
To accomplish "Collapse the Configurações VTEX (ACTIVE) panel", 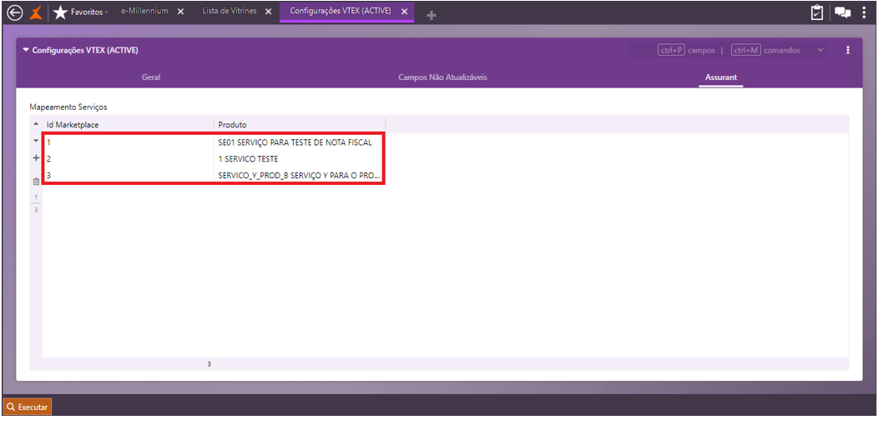I will click(x=25, y=50).
